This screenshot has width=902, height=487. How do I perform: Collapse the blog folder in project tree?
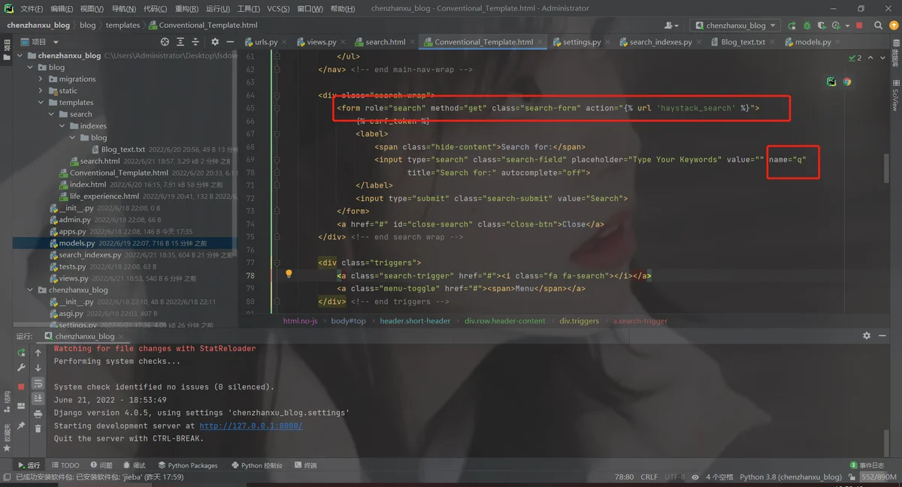pyautogui.click(x=30, y=68)
